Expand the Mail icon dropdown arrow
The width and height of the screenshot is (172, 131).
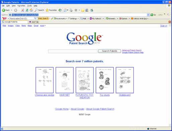(68, 10)
